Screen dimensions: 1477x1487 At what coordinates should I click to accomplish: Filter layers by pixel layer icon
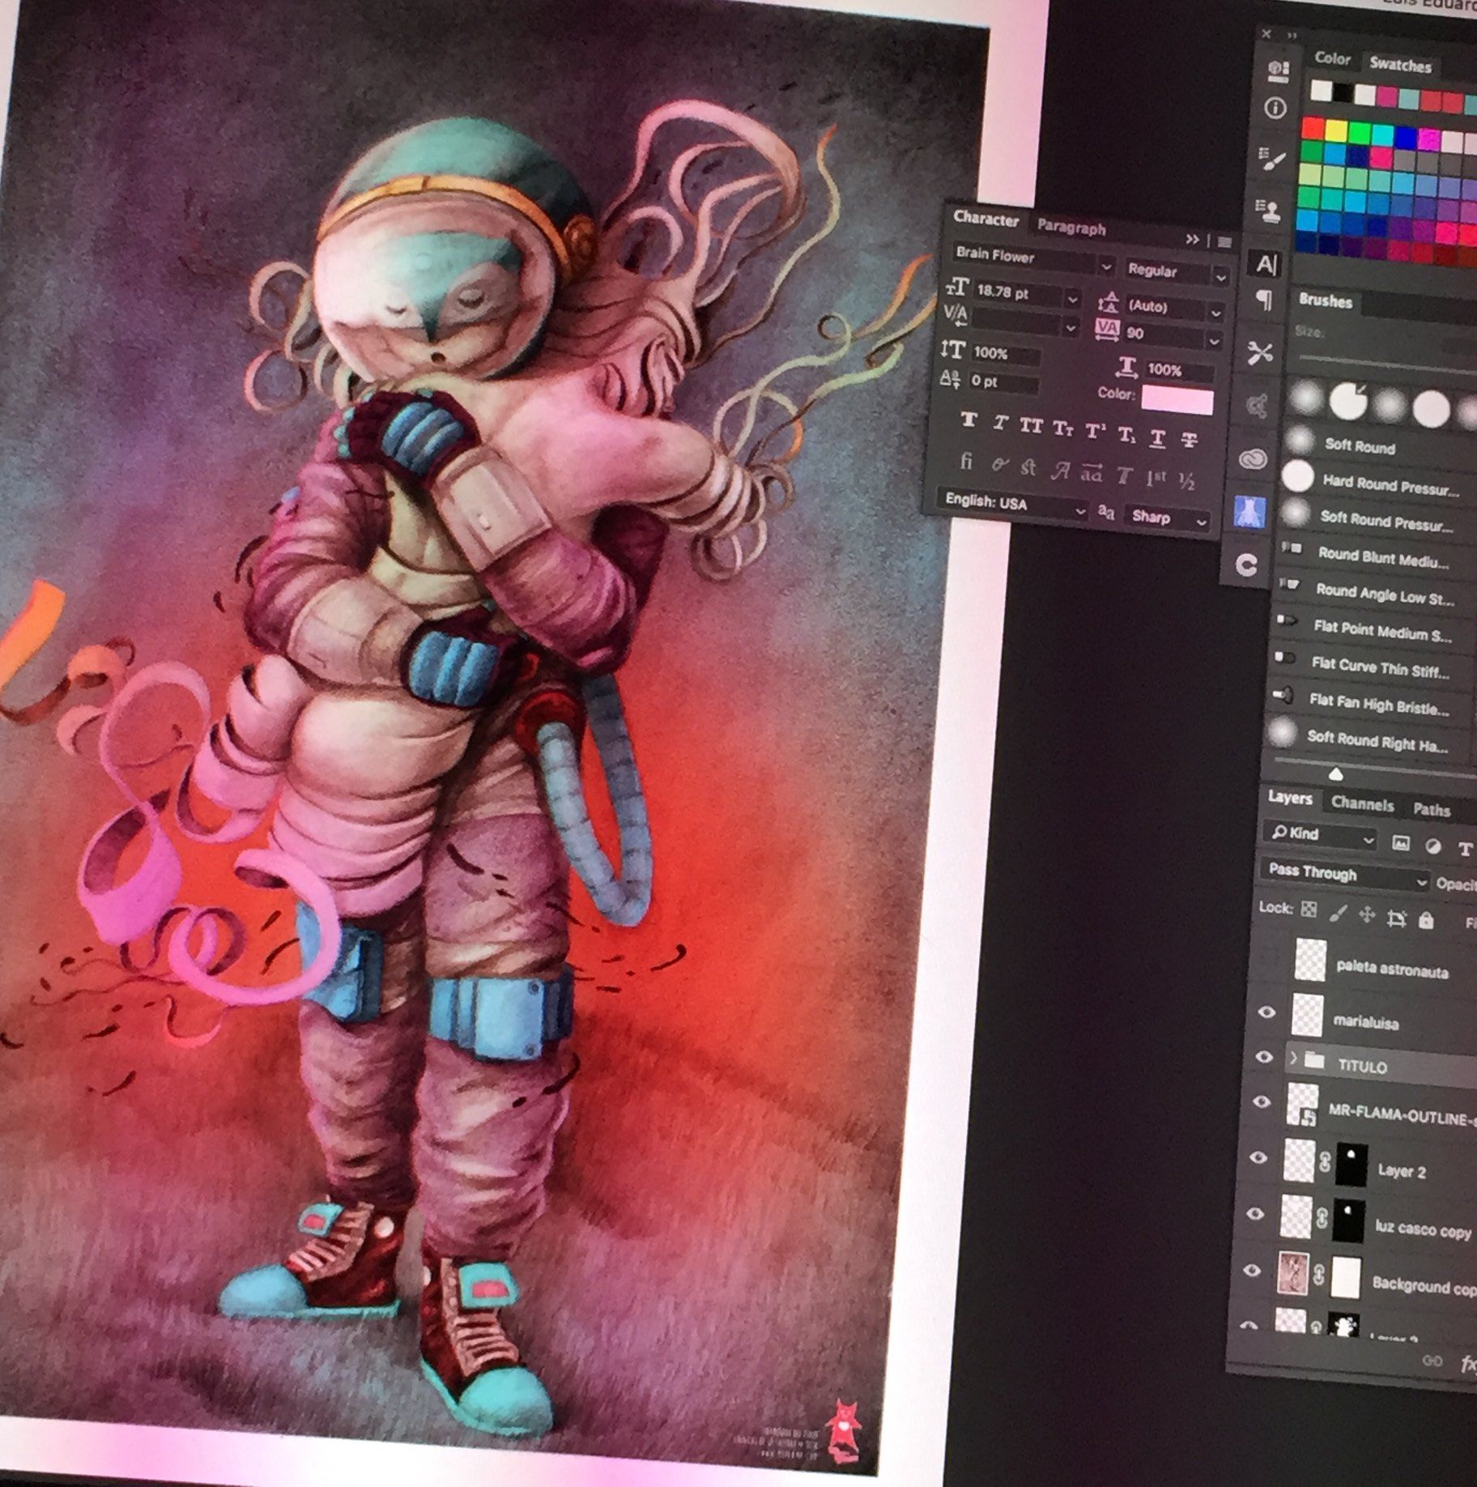[1400, 844]
